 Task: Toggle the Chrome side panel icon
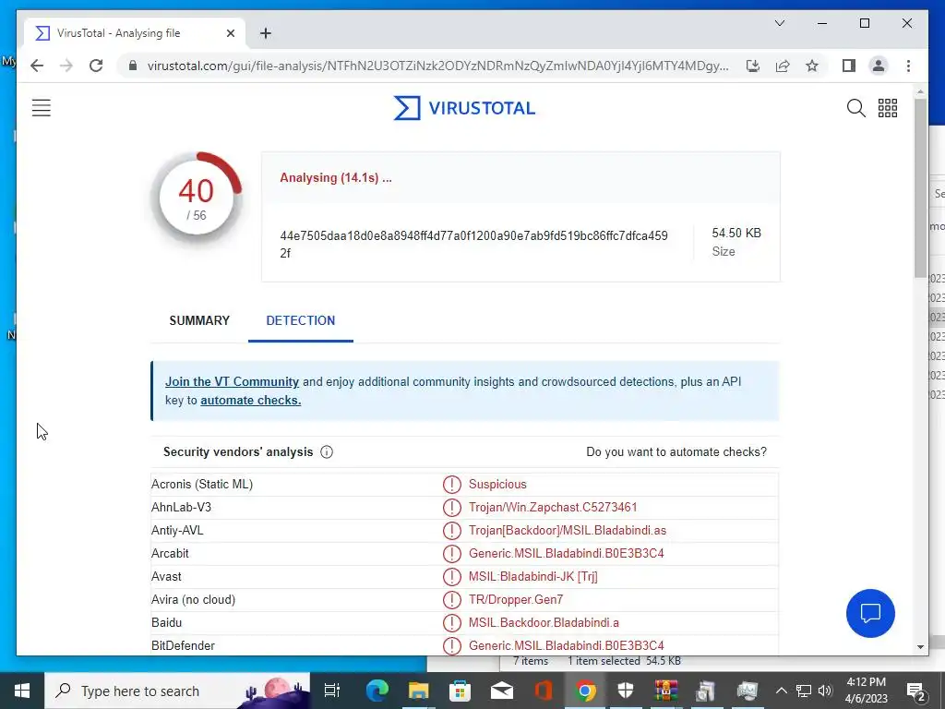(849, 66)
